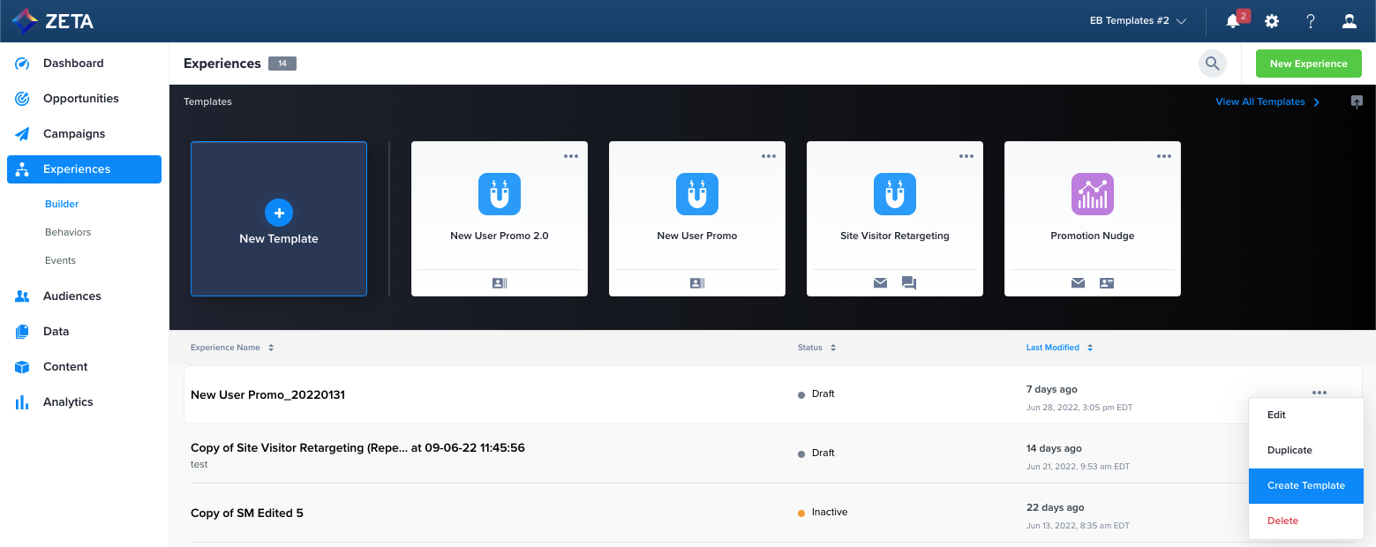Click the New Experience button
The image size is (1376, 547).
[x=1308, y=64]
